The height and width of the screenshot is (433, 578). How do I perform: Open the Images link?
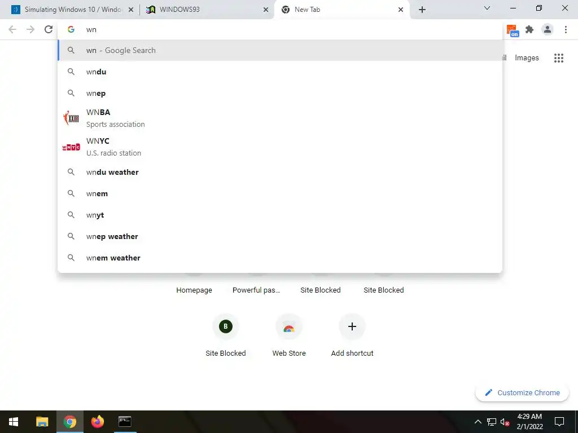pos(527,58)
